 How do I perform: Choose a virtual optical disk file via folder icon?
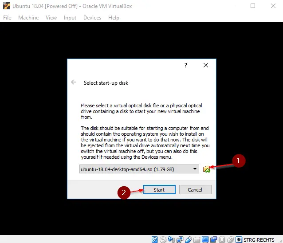coord(207,169)
